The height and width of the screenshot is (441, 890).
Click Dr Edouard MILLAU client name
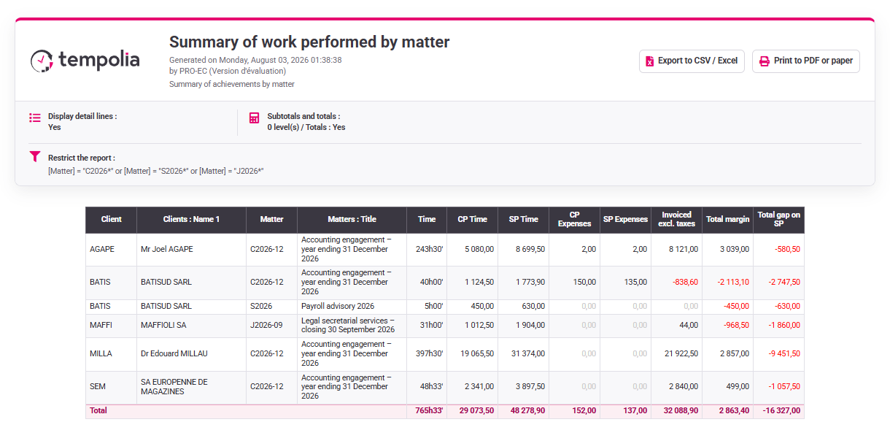point(174,354)
